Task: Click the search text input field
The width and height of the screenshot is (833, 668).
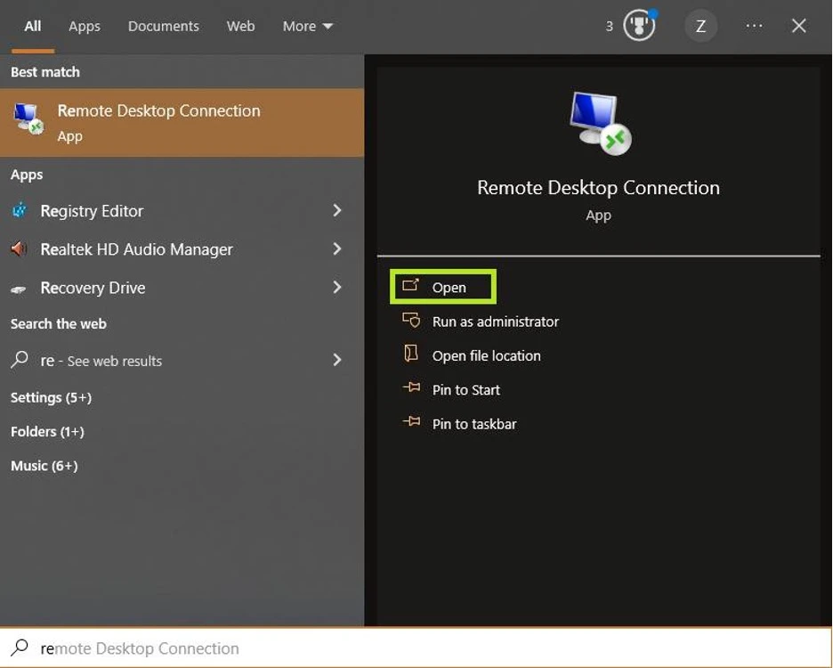Action: 416,648
